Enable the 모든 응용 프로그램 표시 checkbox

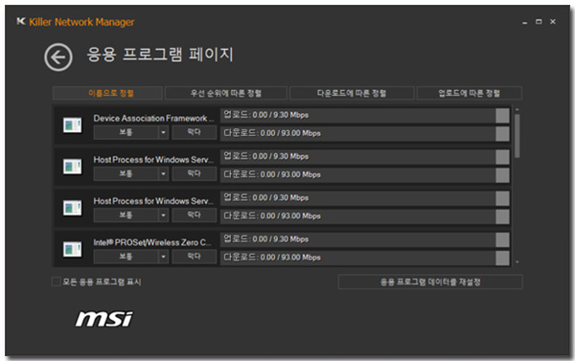[57, 282]
